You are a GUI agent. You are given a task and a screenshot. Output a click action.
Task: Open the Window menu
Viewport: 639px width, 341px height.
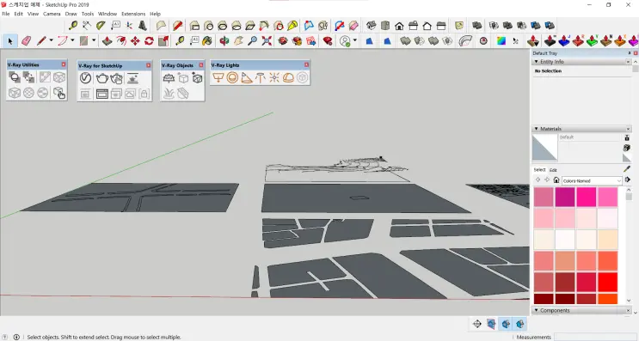108,14
